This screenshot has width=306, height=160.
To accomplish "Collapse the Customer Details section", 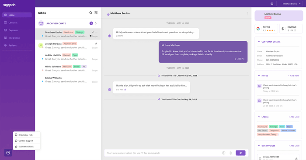I will click(259, 42).
